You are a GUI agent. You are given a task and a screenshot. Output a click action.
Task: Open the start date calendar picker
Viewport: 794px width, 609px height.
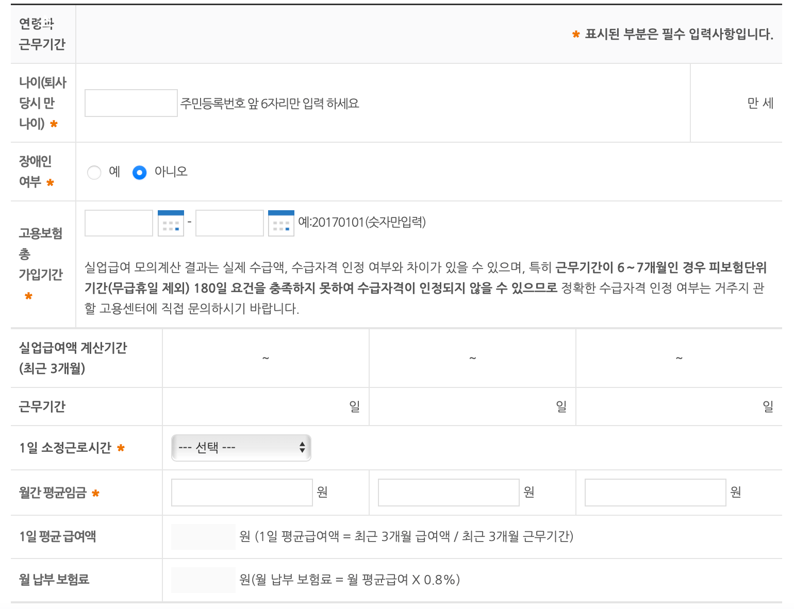[171, 223]
